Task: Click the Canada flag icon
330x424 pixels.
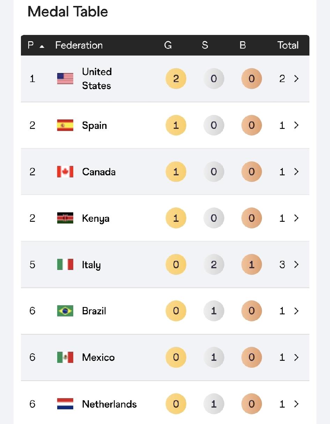Action: [x=65, y=171]
